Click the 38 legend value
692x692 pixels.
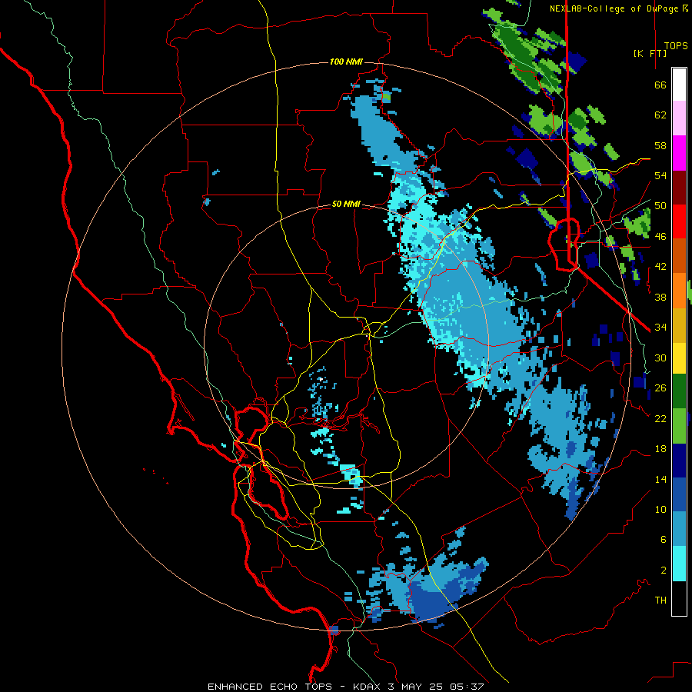click(660, 298)
